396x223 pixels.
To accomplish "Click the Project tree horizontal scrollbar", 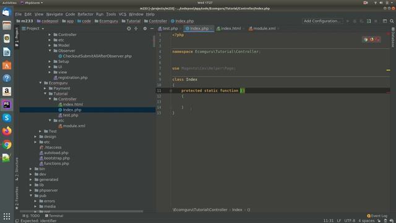I will click(81, 211).
